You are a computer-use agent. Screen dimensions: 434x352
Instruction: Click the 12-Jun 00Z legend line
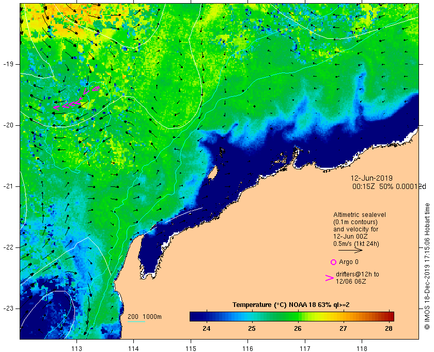pos(350,237)
